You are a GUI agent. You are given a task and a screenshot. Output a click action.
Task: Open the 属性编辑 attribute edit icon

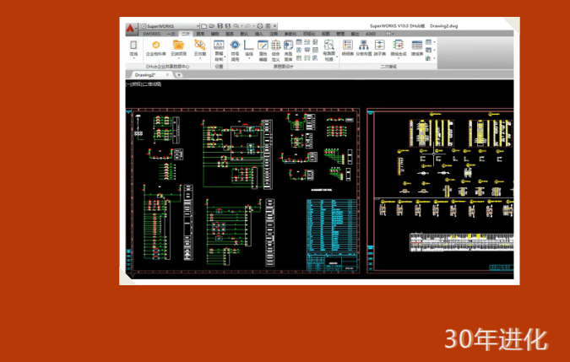[263, 45]
